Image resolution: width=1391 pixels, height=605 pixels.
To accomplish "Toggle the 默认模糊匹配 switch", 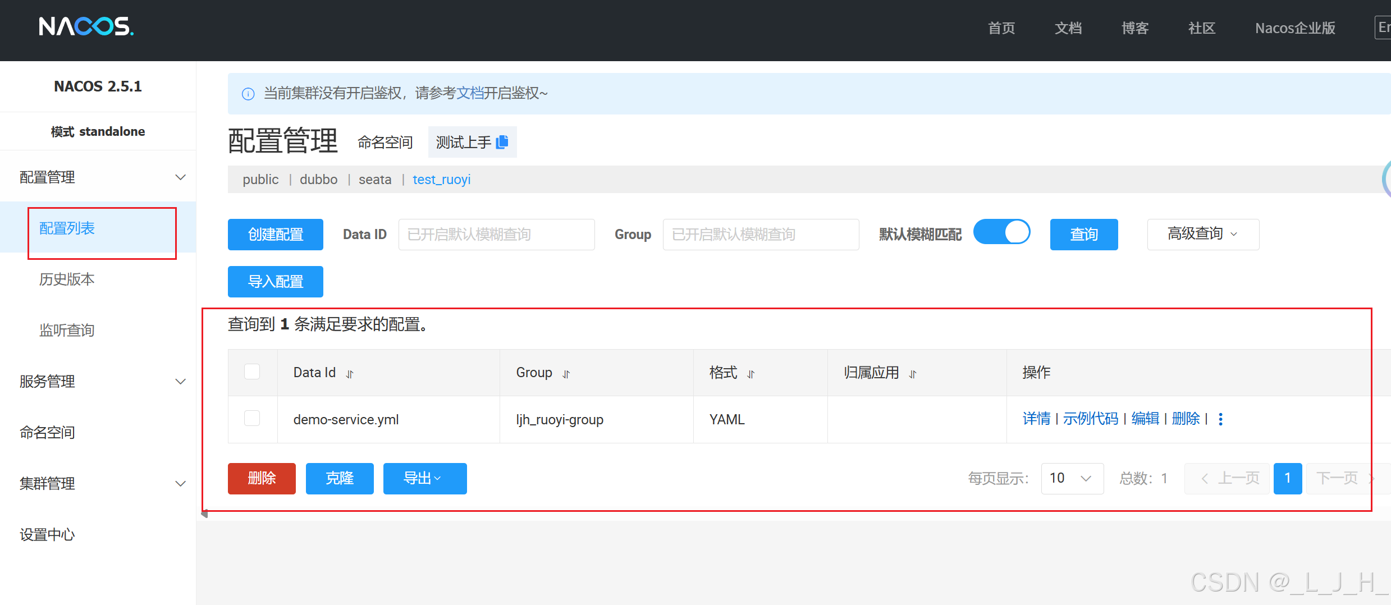I will [1002, 232].
